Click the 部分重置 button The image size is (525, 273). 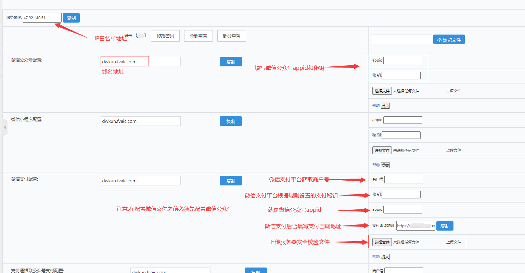(x=231, y=36)
